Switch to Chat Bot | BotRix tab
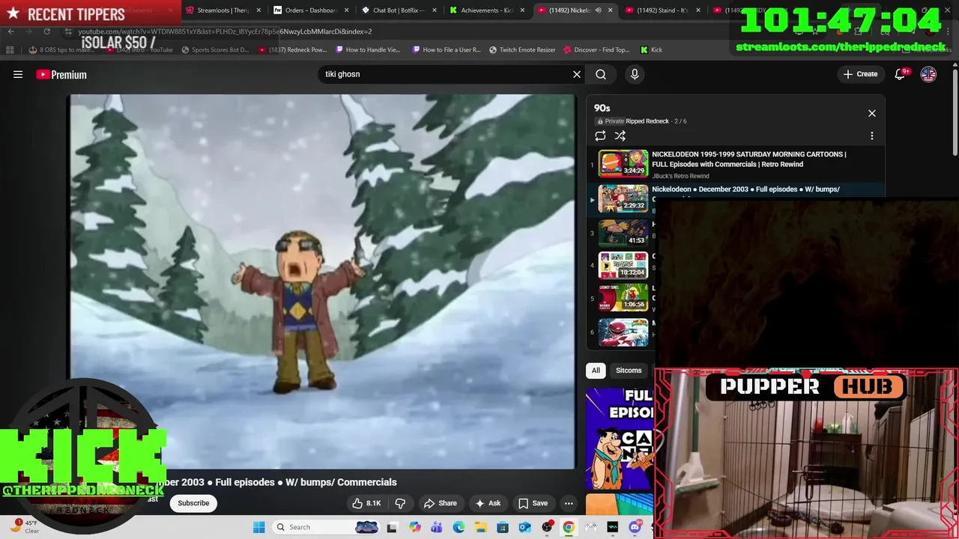 click(399, 10)
